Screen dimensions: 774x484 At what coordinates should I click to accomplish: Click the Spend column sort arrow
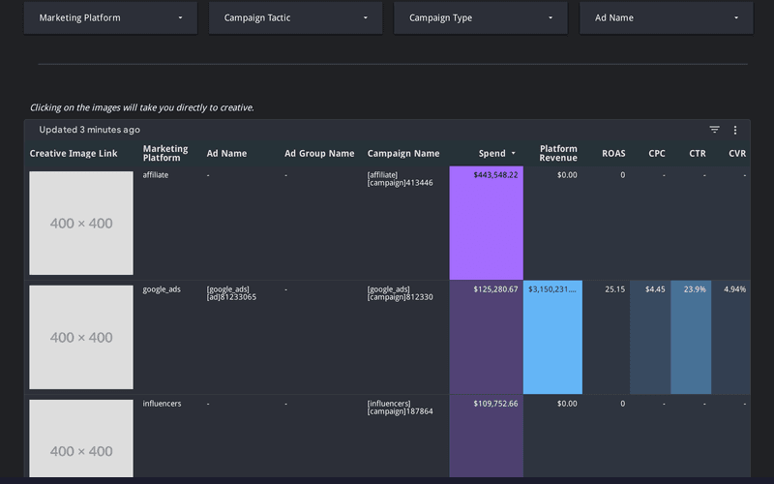(513, 154)
